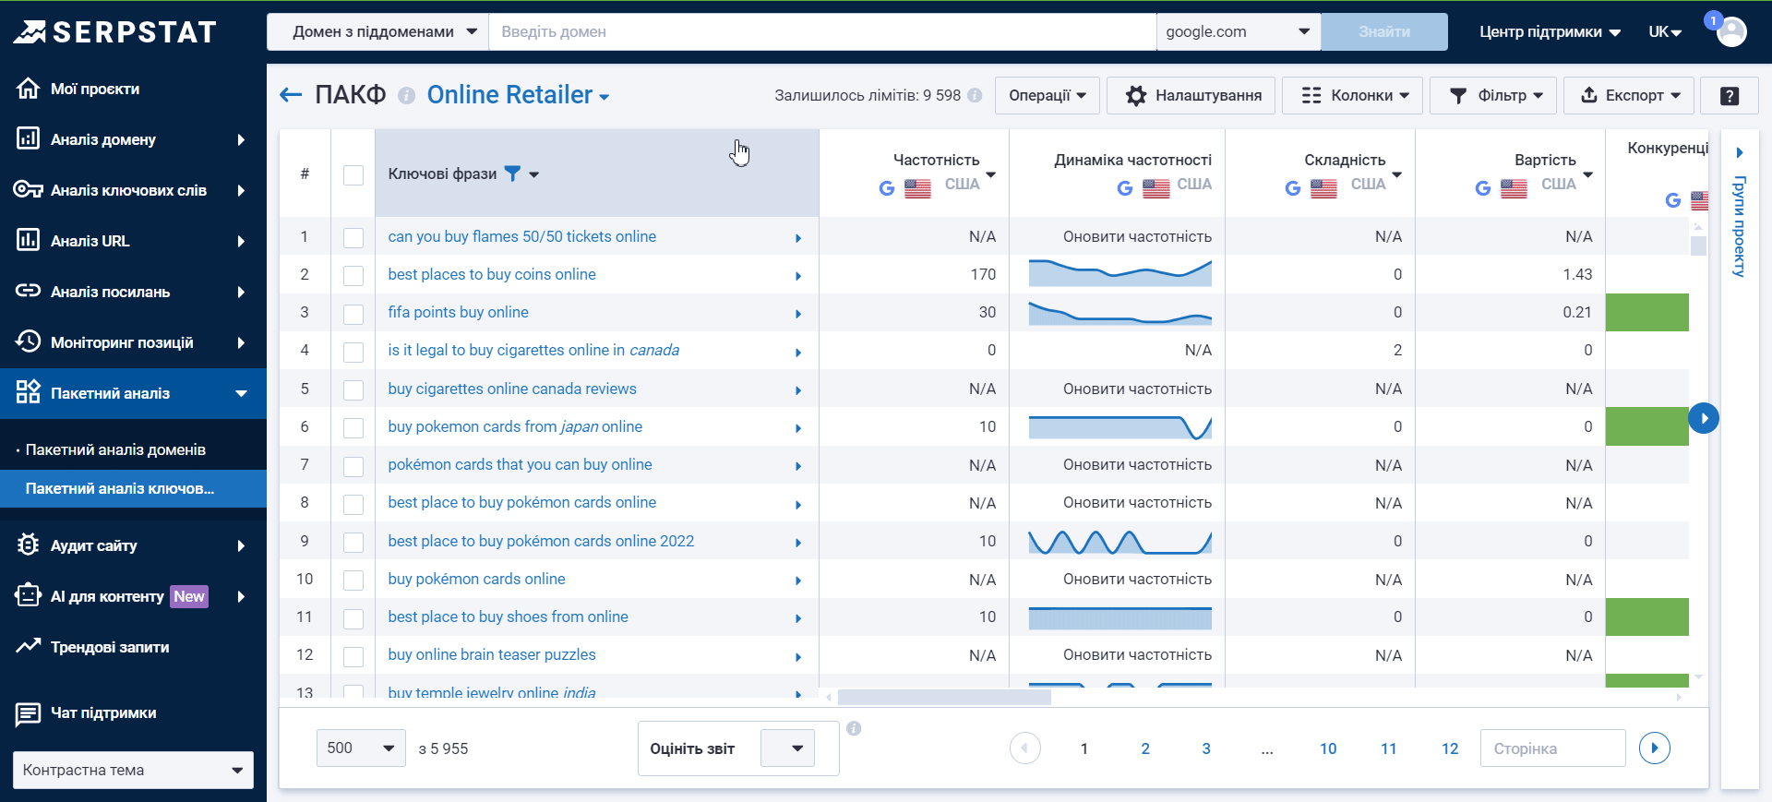Screen dimensions: 1772x802
Task: Click the Введіть домен input field
Action: [x=821, y=31]
